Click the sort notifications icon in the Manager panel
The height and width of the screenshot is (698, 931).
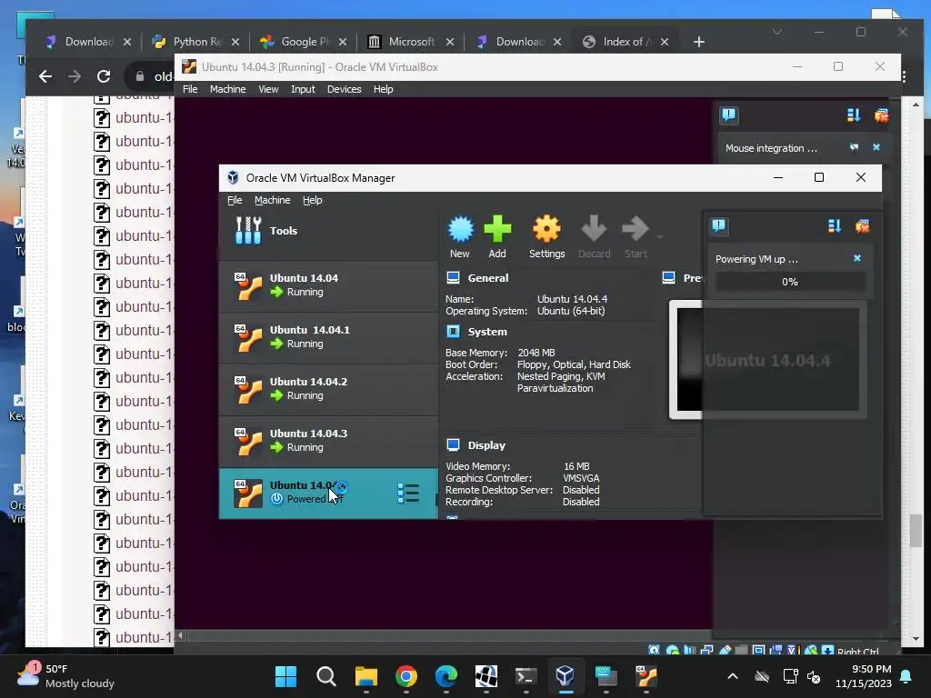(835, 225)
